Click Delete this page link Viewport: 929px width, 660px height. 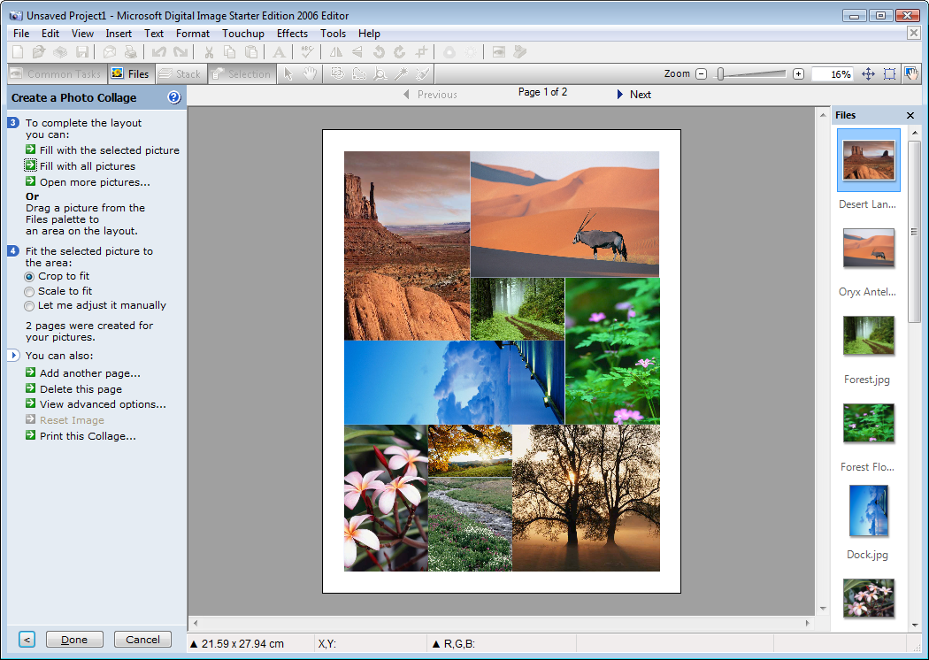(81, 389)
